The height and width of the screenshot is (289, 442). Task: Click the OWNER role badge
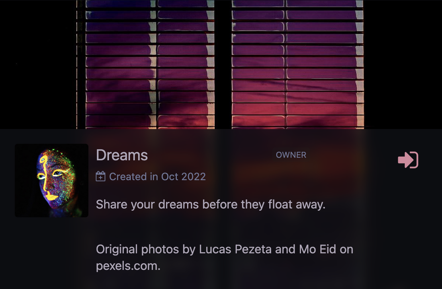(291, 155)
